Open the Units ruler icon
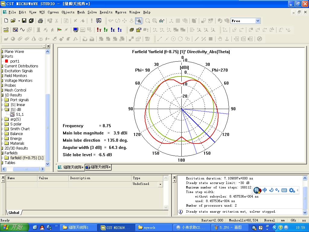Image resolution: width=309 pixels, height=232 pixels. [x=6, y=30]
